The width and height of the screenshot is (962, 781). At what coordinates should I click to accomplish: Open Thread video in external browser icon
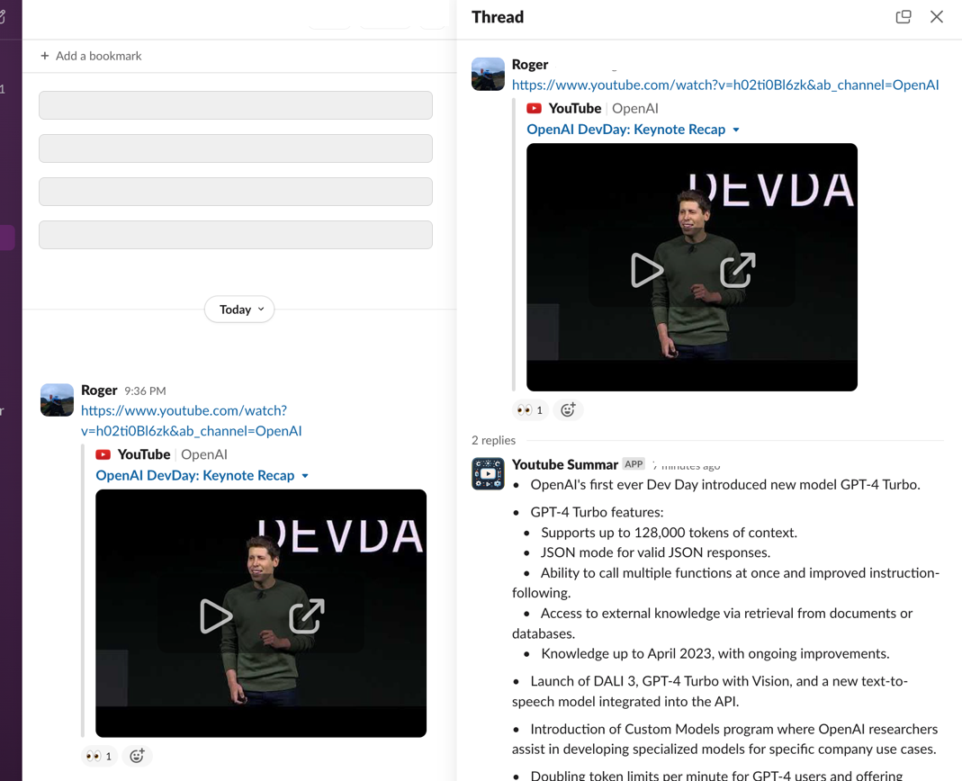click(x=737, y=270)
